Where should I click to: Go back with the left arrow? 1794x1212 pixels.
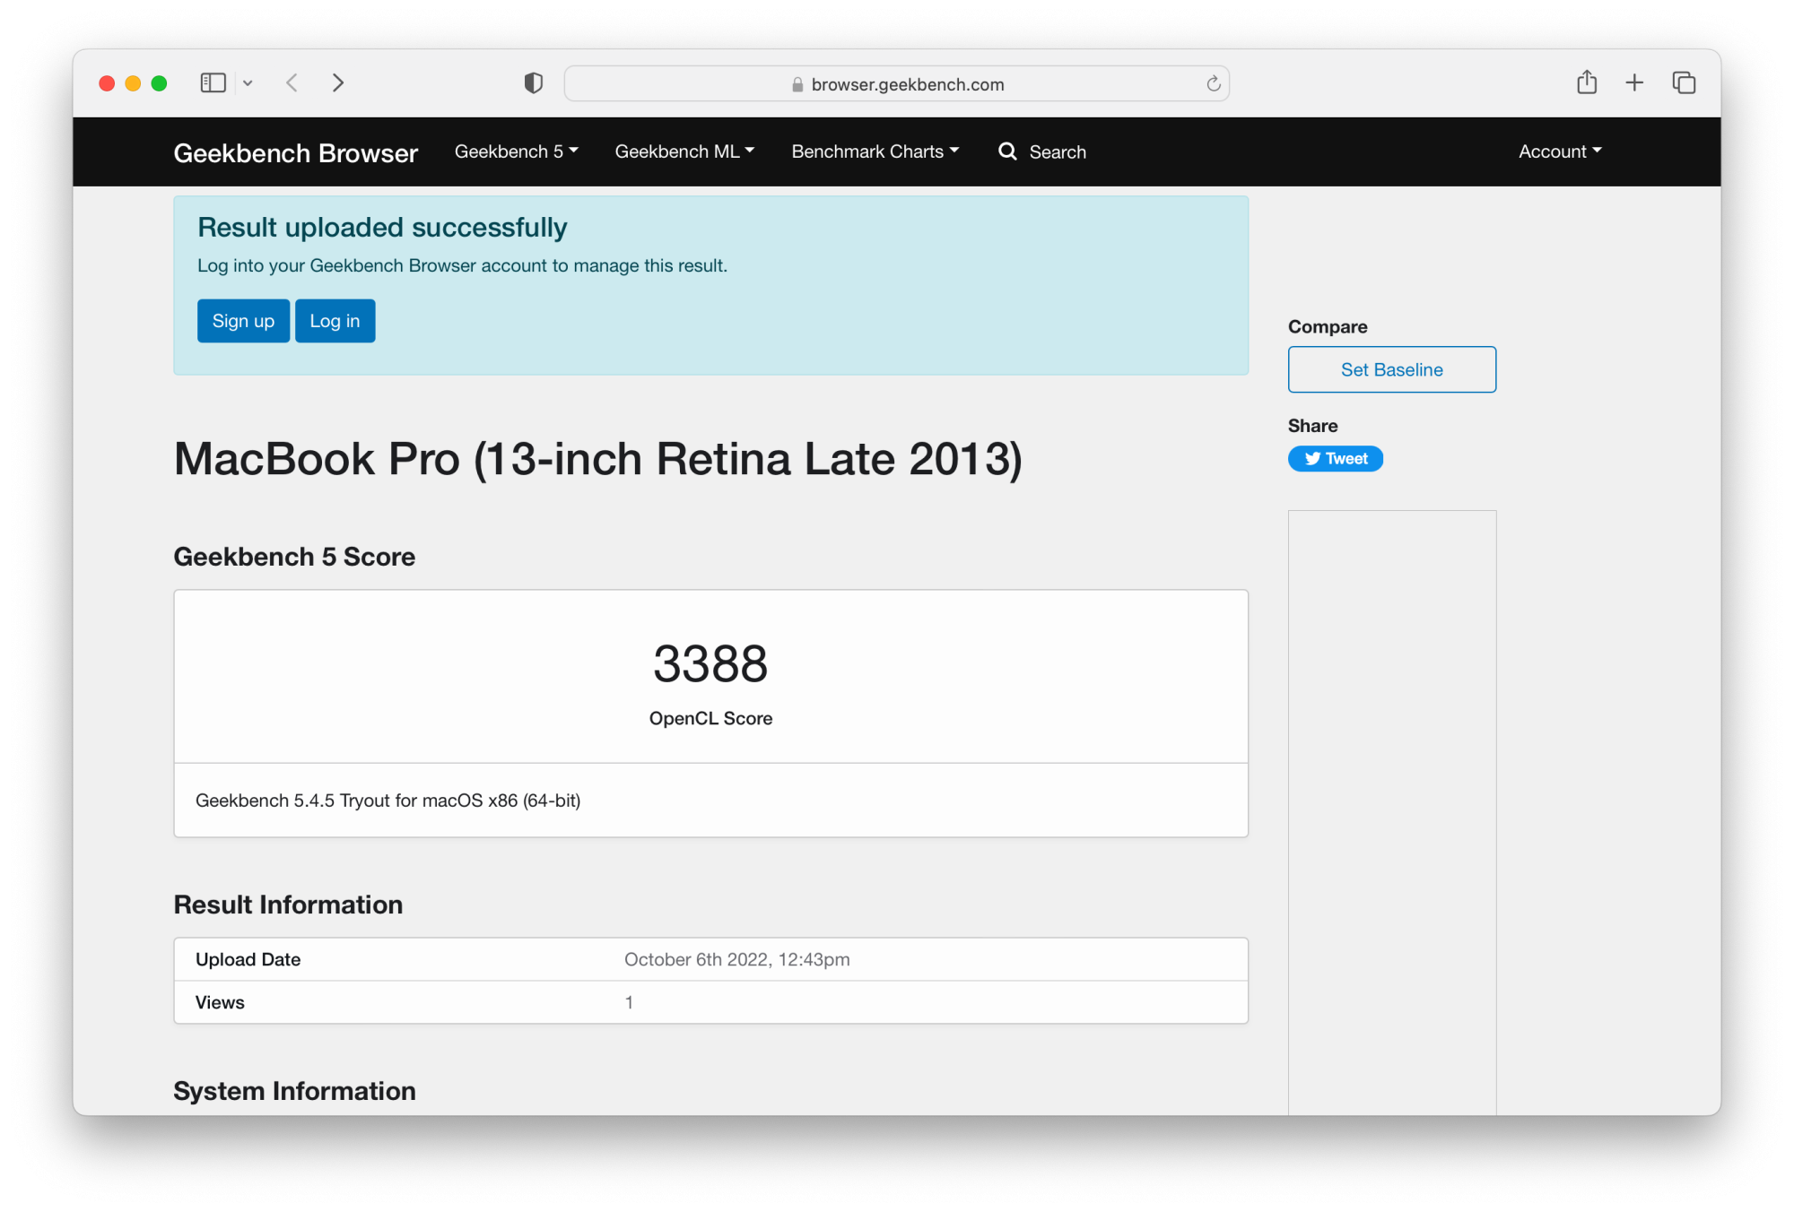point(292,83)
